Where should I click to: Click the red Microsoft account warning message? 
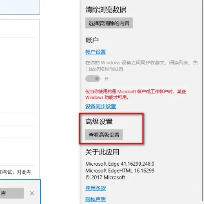(135, 94)
